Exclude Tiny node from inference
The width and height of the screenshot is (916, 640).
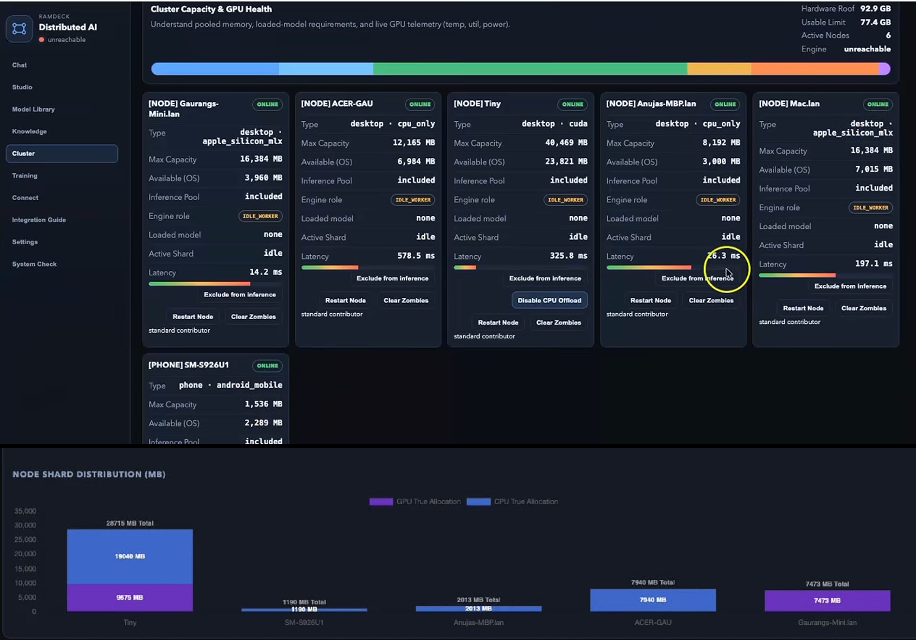point(545,278)
